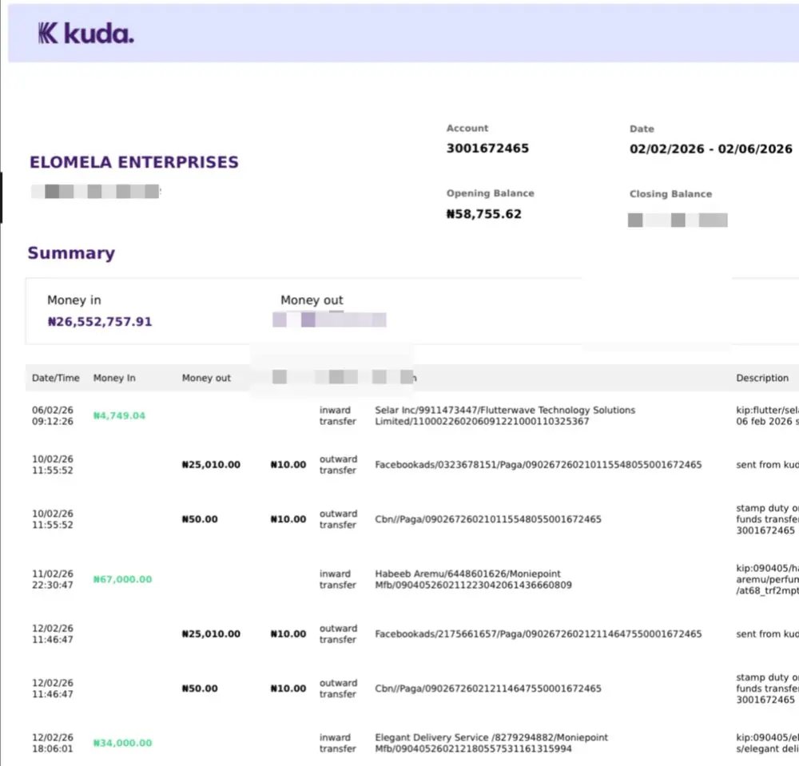This screenshot has height=766, width=799.
Task: Click ₦50.00 on the 12/02/26 row
Action: point(200,688)
